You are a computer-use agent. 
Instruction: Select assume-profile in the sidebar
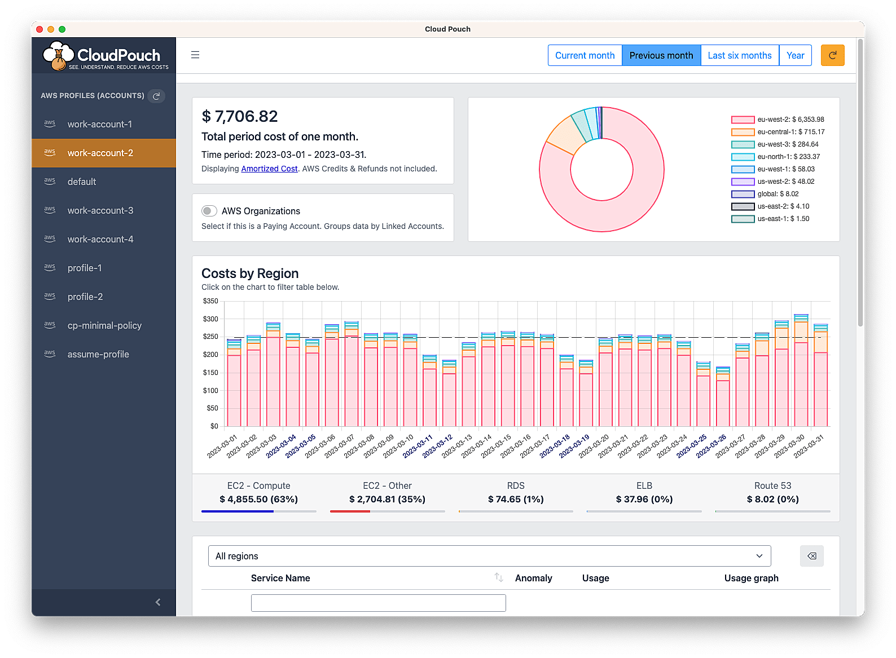pos(104,354)
